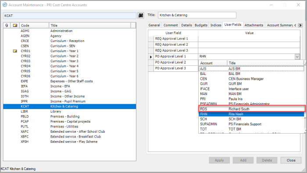
Task: Click the PO Approval Level 3 row
Action: pyautogui.click(x=173, y=68)
